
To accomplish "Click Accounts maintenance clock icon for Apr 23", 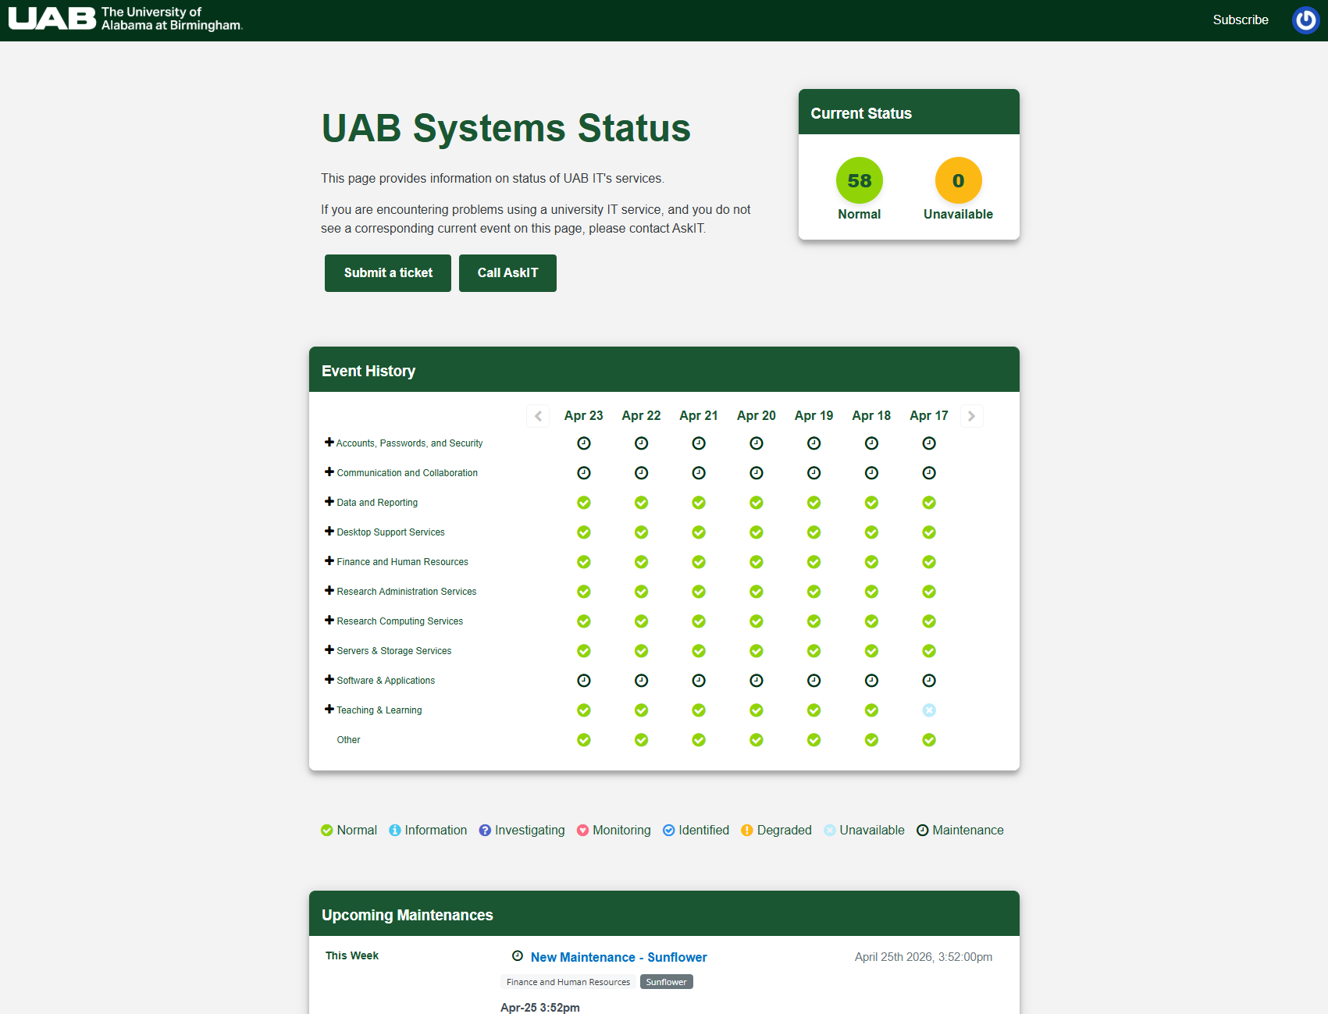I will pyautogui.click(x=584, y=443).
